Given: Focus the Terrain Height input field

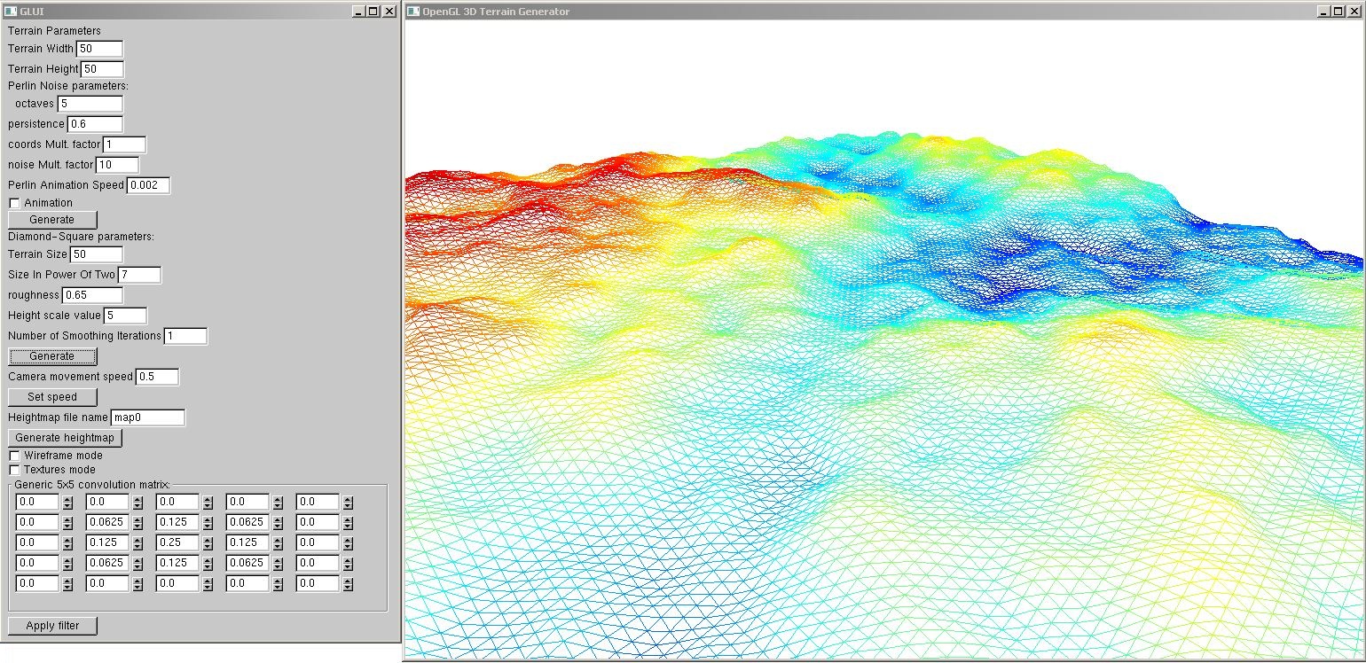Looking at the screenshot, I should coord(103,69).
